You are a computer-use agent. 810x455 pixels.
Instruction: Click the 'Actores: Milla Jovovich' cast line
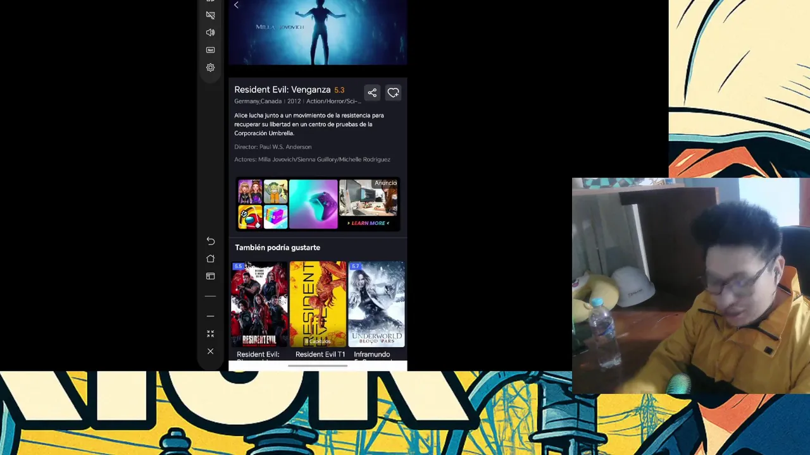click(x=312, y=159)
